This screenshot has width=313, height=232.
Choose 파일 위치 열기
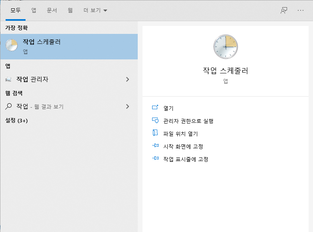click(x=180, y=134)
